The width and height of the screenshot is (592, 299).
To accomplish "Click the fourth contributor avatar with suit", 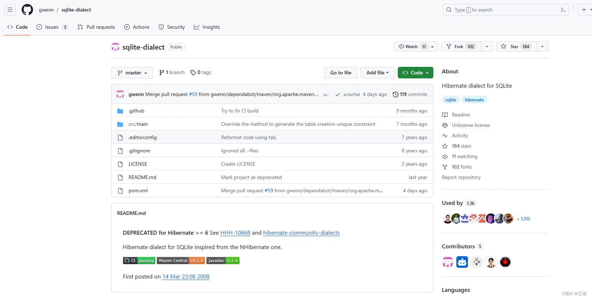I will coord(491,262).
